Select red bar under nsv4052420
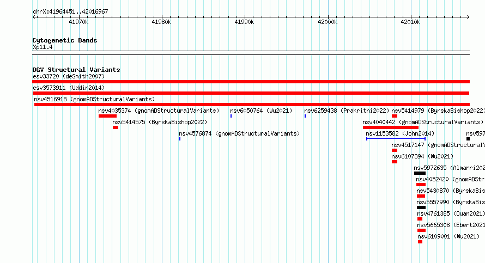The image size is (485, 263). click(421, 185)
